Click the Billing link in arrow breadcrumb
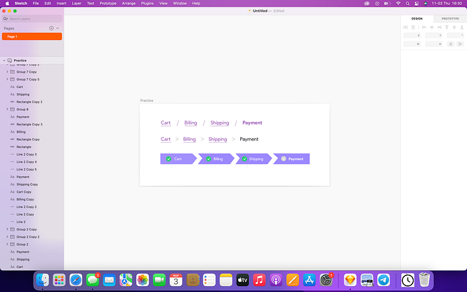The width and height of the screenshot is (467, 292). [x=189, y=139]
